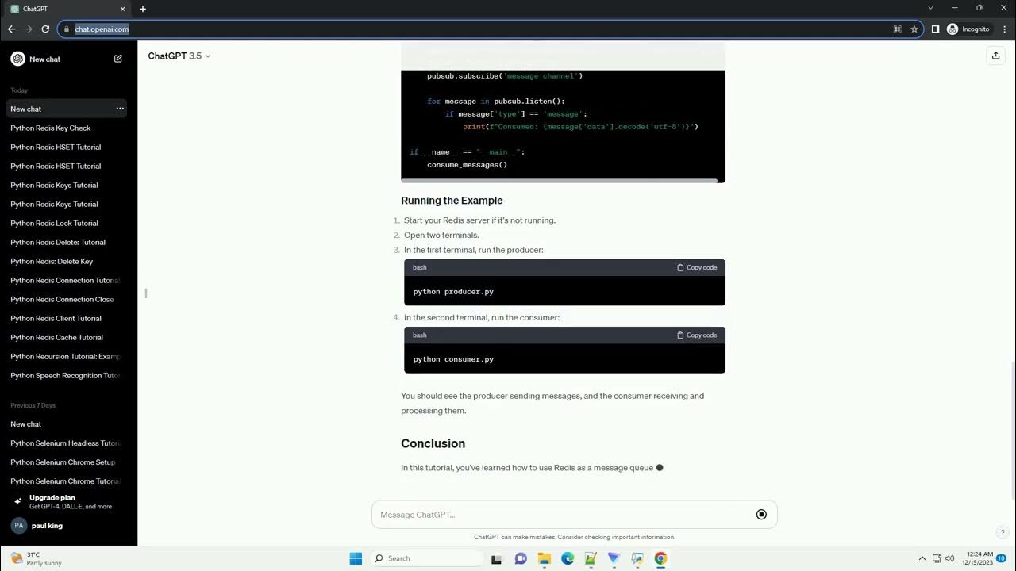
Task: Click the share chat upload icon
Action: pyautogui.click(x=995, y=56)
